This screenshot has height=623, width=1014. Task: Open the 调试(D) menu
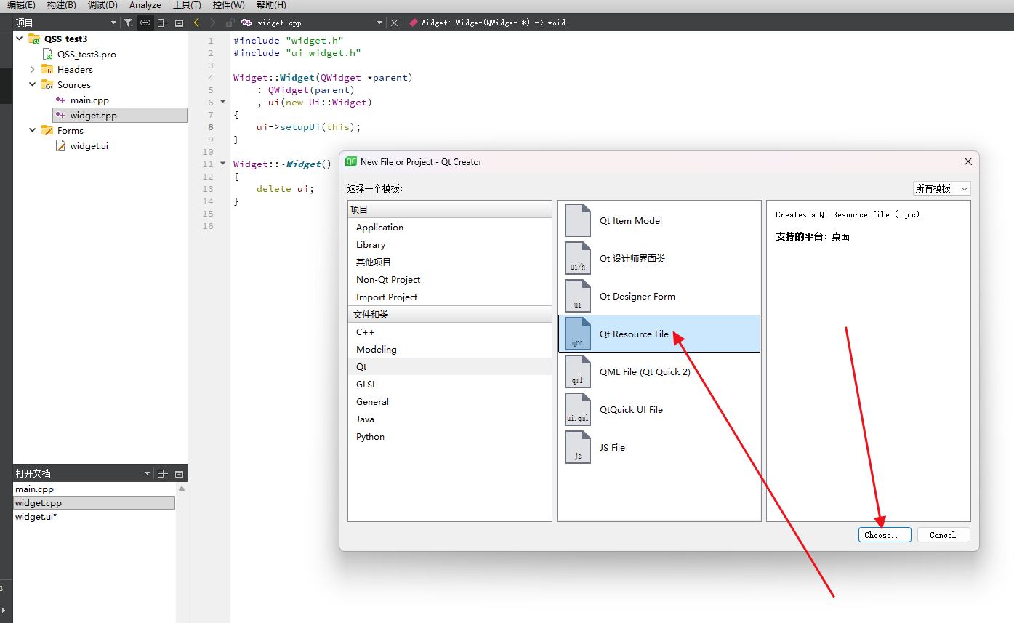point(102,5)
